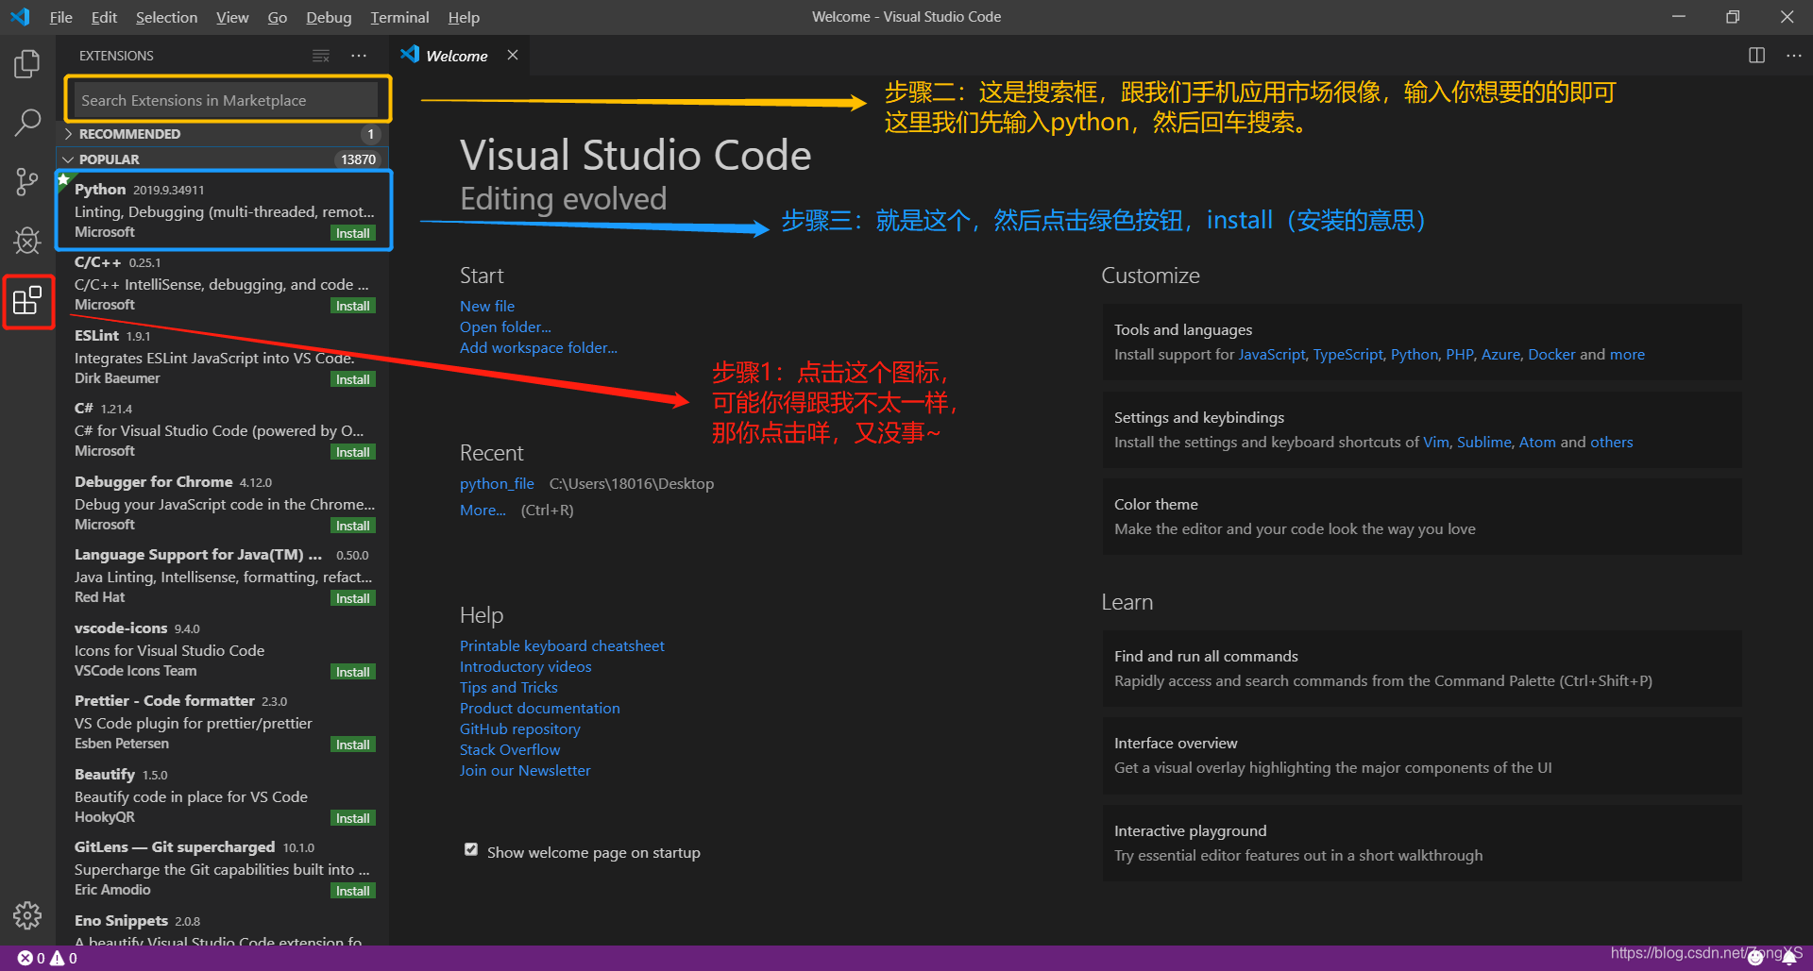Install Language Support for Java extension

[353, 598]
